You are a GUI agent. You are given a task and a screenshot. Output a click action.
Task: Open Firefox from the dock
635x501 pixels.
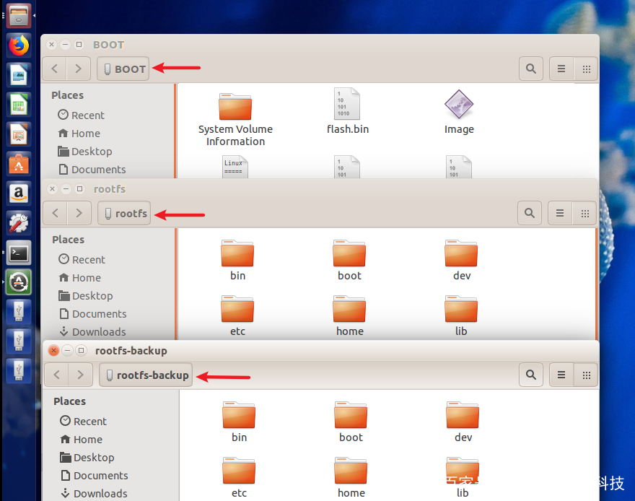point(19,45)
